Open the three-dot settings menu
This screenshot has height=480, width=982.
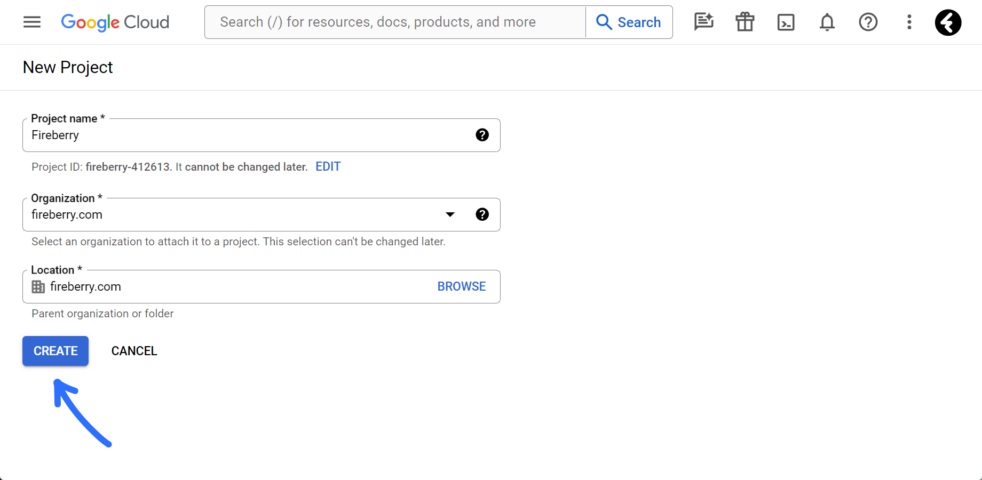tap(909, 22)
